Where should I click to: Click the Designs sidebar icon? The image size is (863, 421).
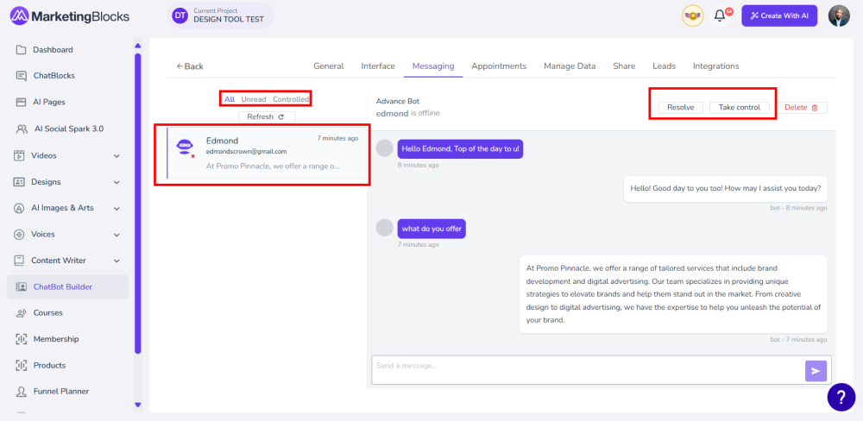(x=19, y=182)
